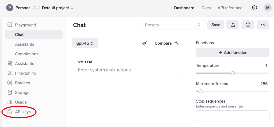Open the Batches sidebar item
Image resolution: width=274 pixels, height=127 pixels.
[22, 83]
